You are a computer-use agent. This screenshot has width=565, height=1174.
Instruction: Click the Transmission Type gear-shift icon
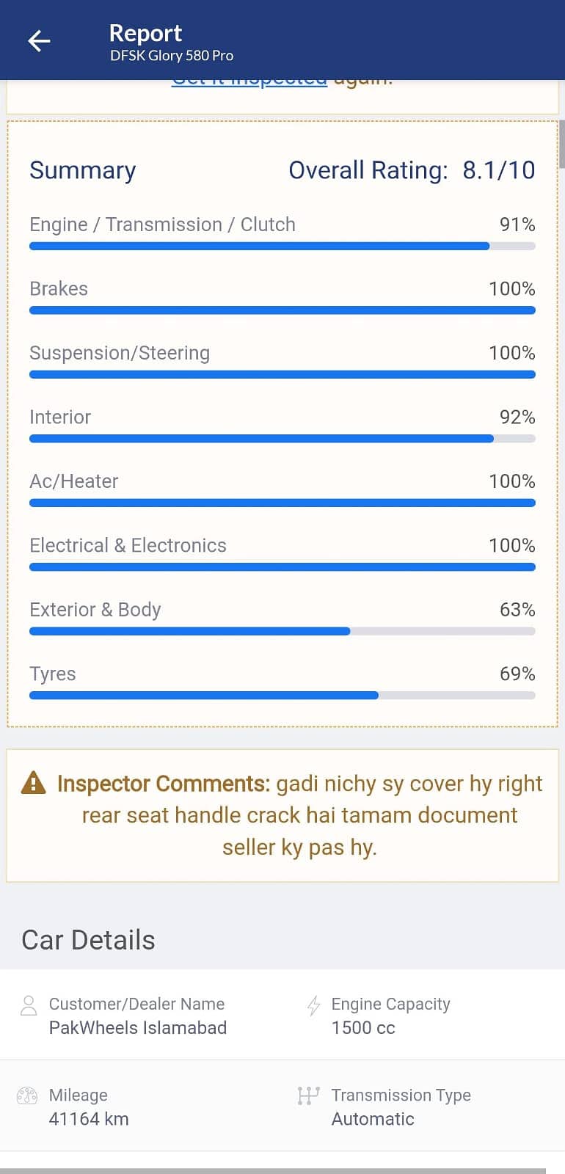point(308,1096)
